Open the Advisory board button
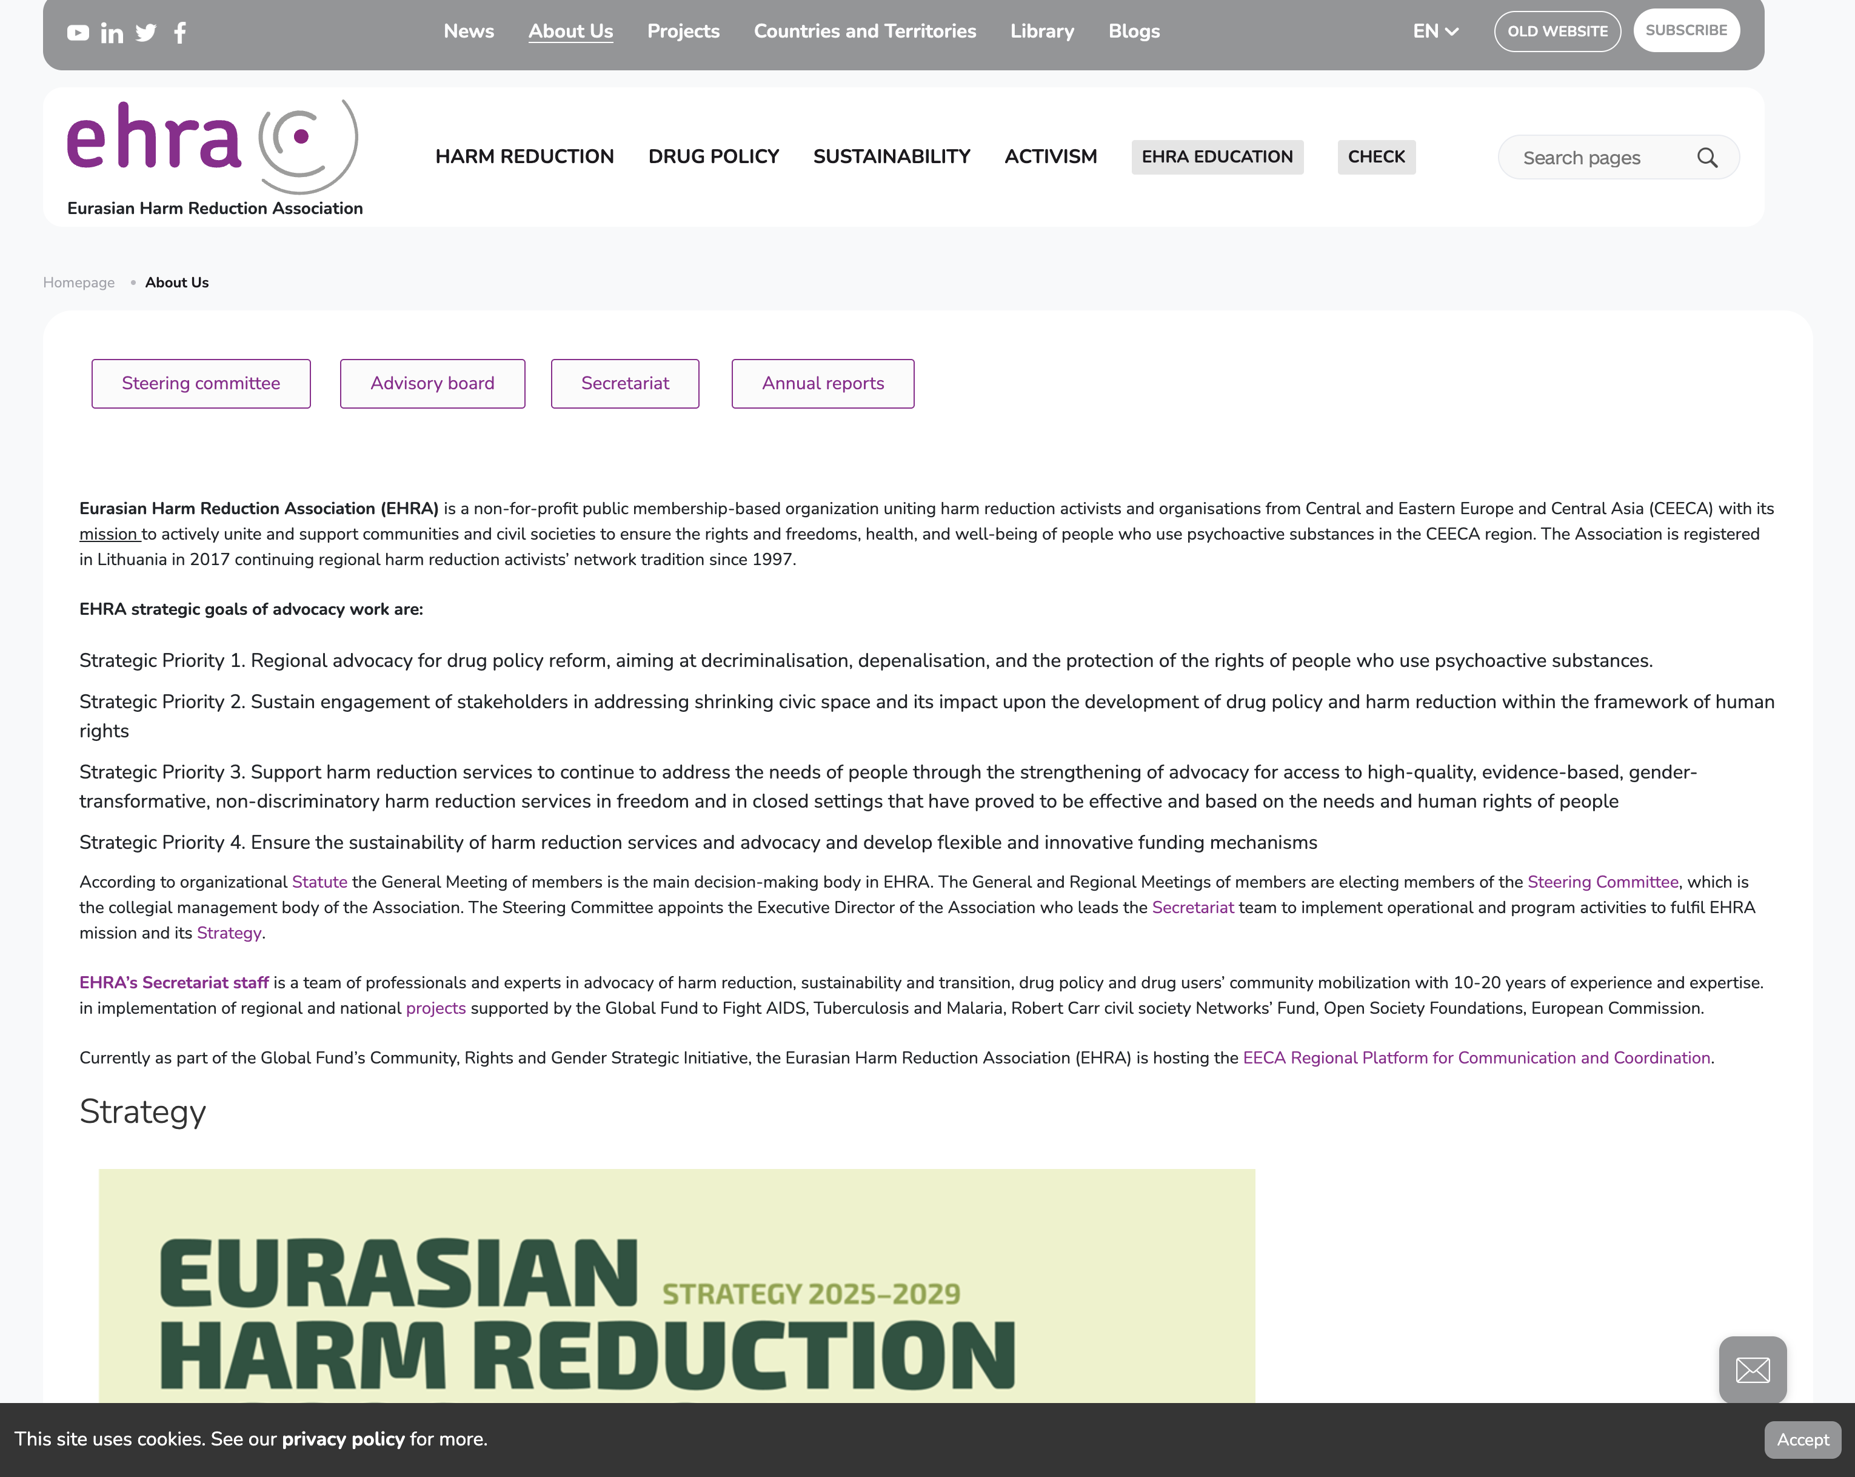This screenshot has width=1855, height=1477. (x=433, y=383)
